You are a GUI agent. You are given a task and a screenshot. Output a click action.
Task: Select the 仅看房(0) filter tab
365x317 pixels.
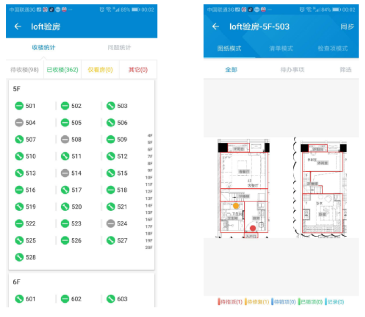click(100, 70)
